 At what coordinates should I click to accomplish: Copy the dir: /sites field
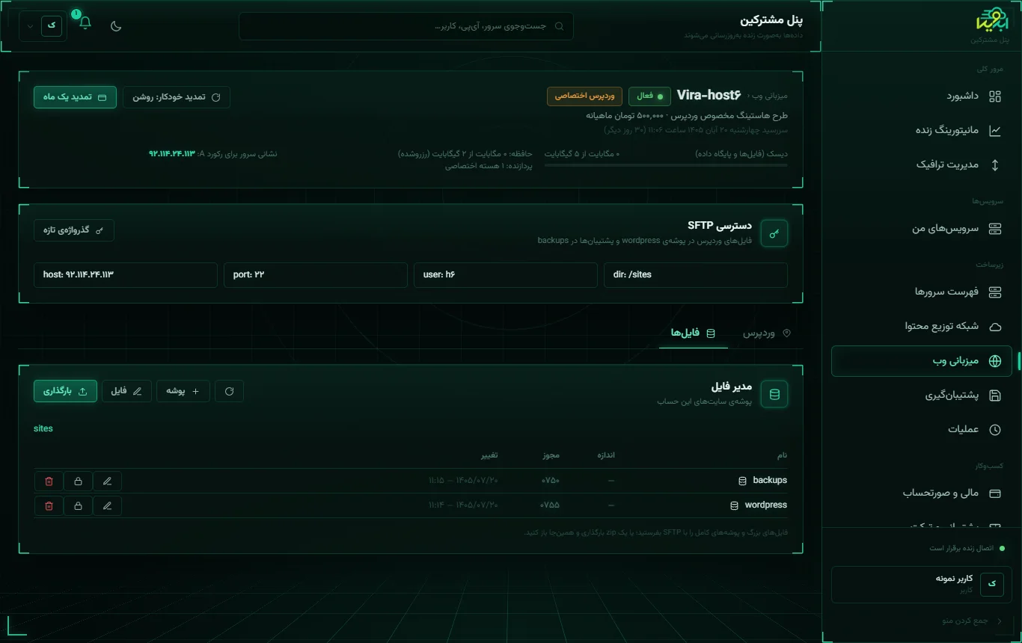point(696,274)
